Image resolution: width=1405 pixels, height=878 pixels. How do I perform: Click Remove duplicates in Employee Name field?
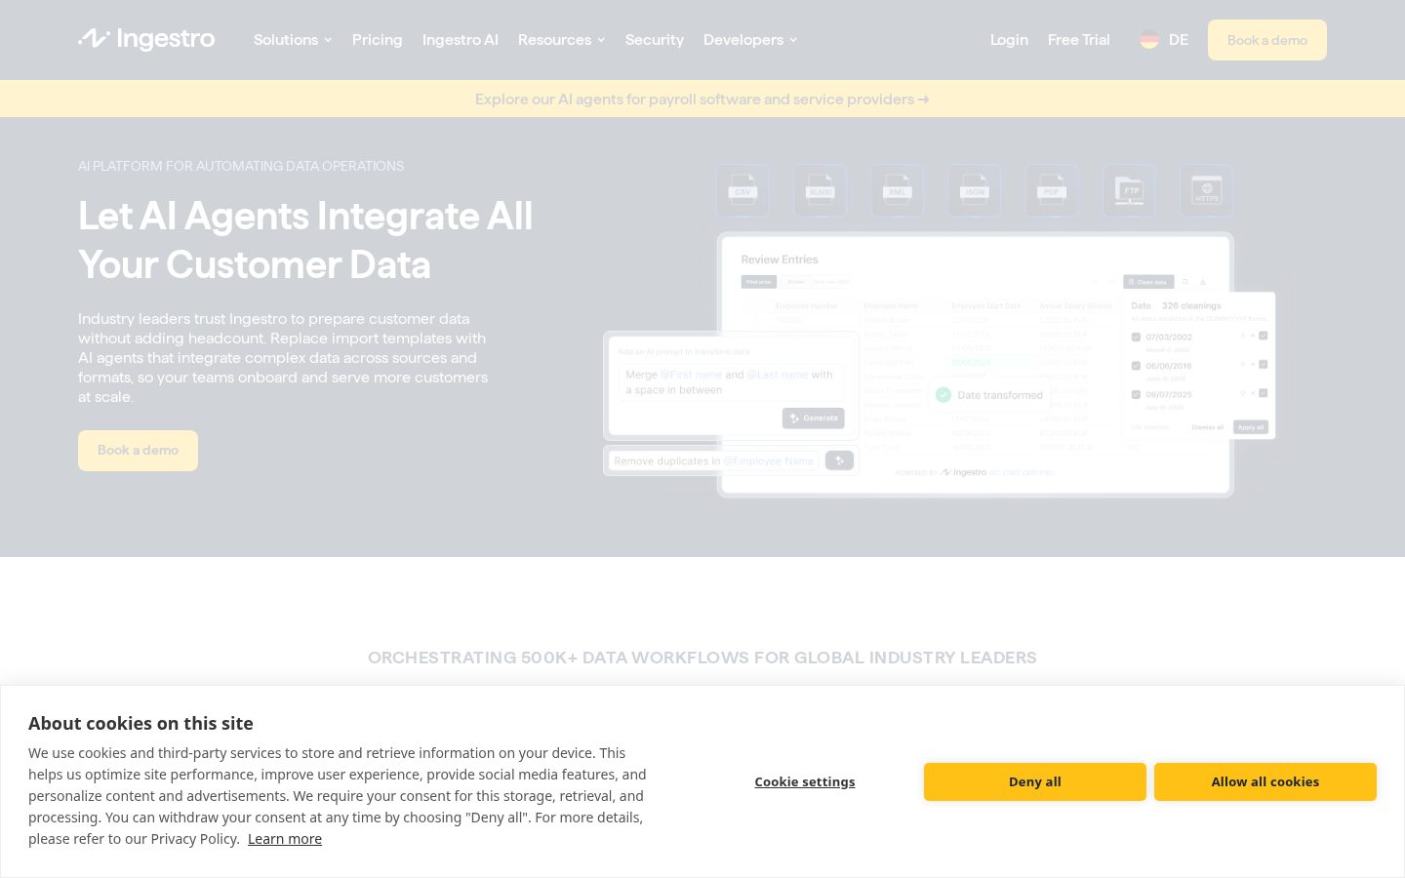pyautogui.click(x=713, y=460)
